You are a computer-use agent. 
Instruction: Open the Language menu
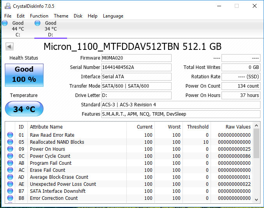click(113, 16)
